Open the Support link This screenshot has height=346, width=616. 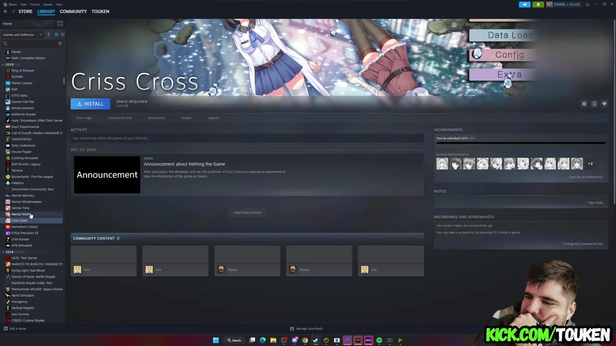pos(213,118)
